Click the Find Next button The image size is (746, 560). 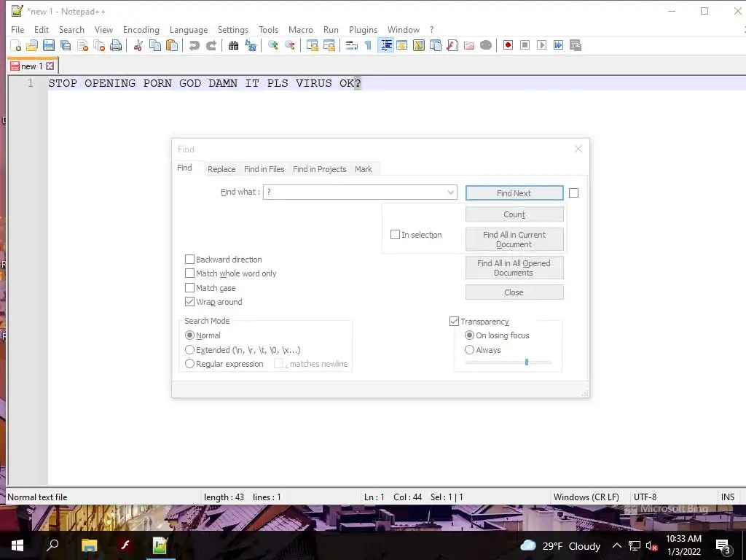pyautogui.click(x=514, y=192)
